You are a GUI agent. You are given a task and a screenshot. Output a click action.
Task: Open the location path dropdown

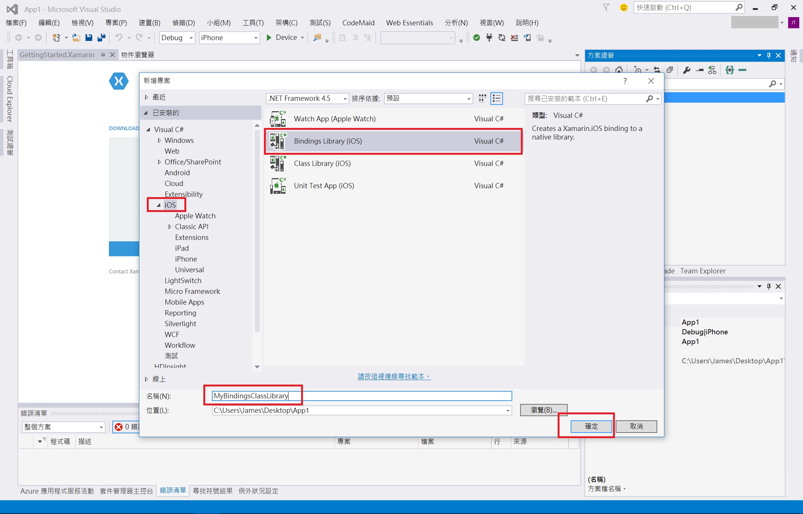507,411
